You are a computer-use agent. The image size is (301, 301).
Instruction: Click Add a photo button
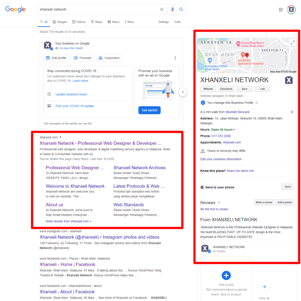pos(285,202)
